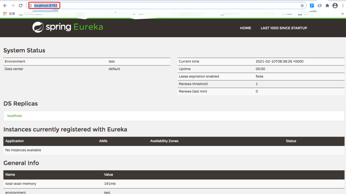Select the AMIs column header
This screenshot has width=346, height=194.
tap(103, 141)
